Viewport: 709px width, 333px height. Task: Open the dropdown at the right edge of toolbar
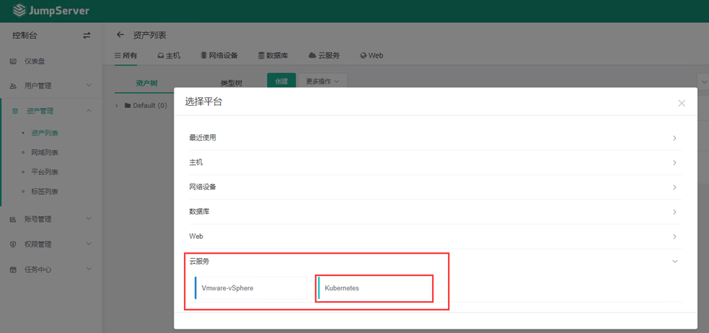coord(704,81)
